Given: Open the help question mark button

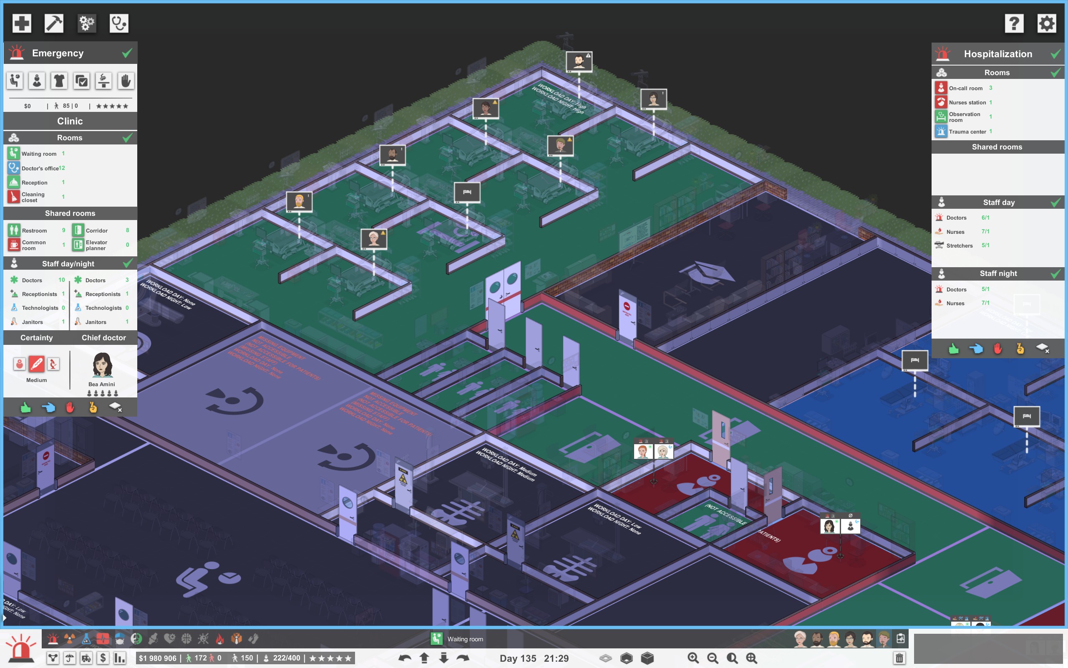Looking at the screenshot, I should point(1014,23).
